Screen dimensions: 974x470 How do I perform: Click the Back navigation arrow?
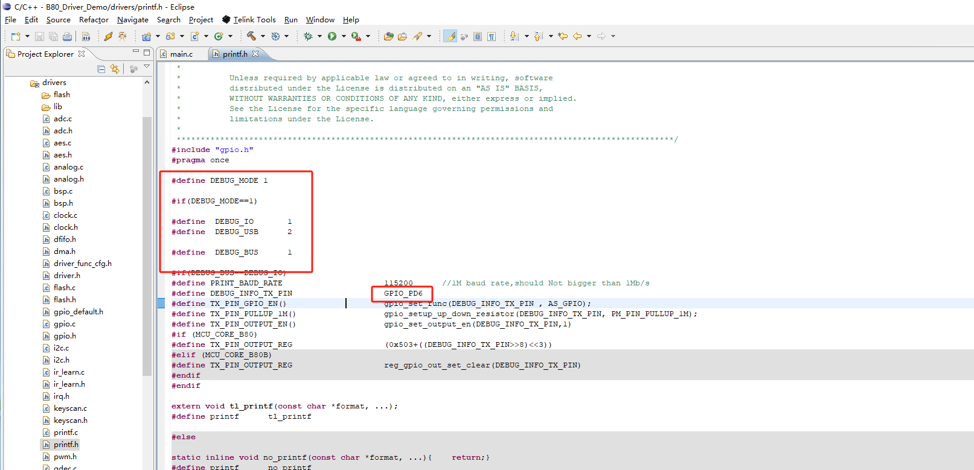pos(577,36)
